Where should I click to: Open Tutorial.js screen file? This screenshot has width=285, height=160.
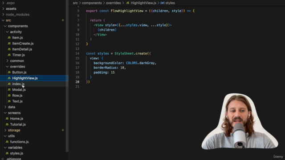click(x=18, y=124)
